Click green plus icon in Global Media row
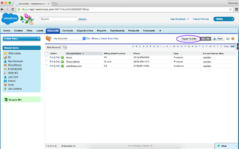 pyautogui.click(x=62, y=62)
